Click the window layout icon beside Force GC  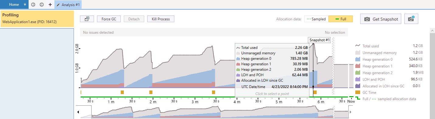(87, 19)
